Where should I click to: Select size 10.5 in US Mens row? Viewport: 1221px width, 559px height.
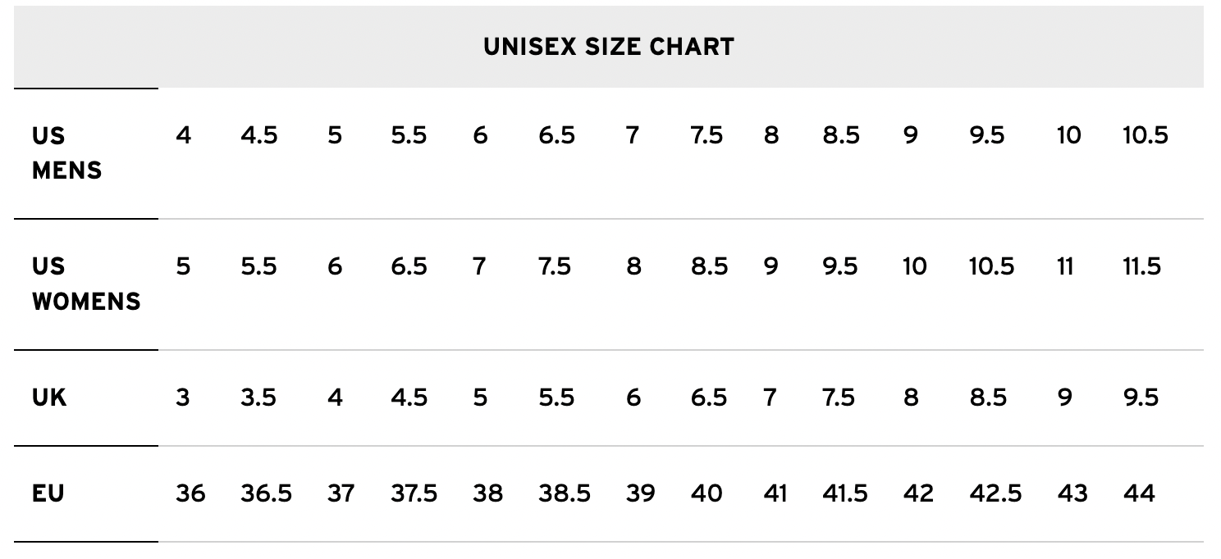click(1145, 135)
